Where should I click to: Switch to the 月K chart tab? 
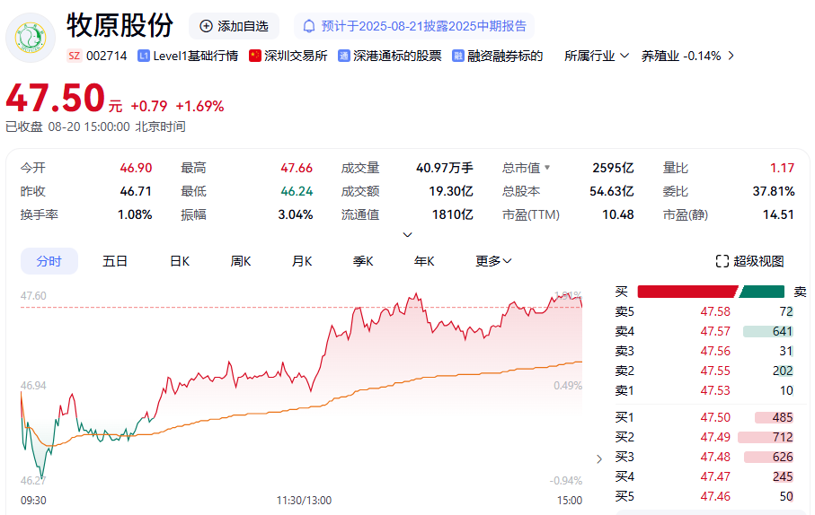pyautogui.click(x=302, y=261)
